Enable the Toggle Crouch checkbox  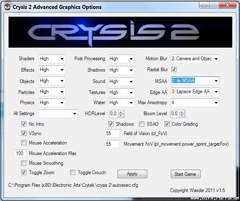72,173
